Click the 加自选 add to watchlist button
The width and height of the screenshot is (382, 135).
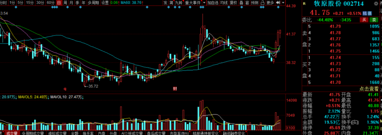213,3
